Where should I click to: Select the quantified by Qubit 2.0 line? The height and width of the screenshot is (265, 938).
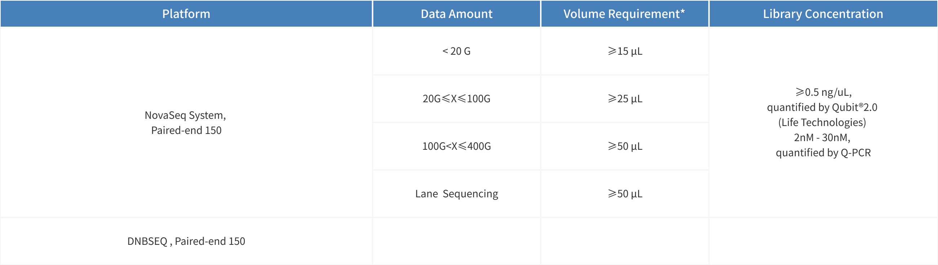(x=822, y=108)
